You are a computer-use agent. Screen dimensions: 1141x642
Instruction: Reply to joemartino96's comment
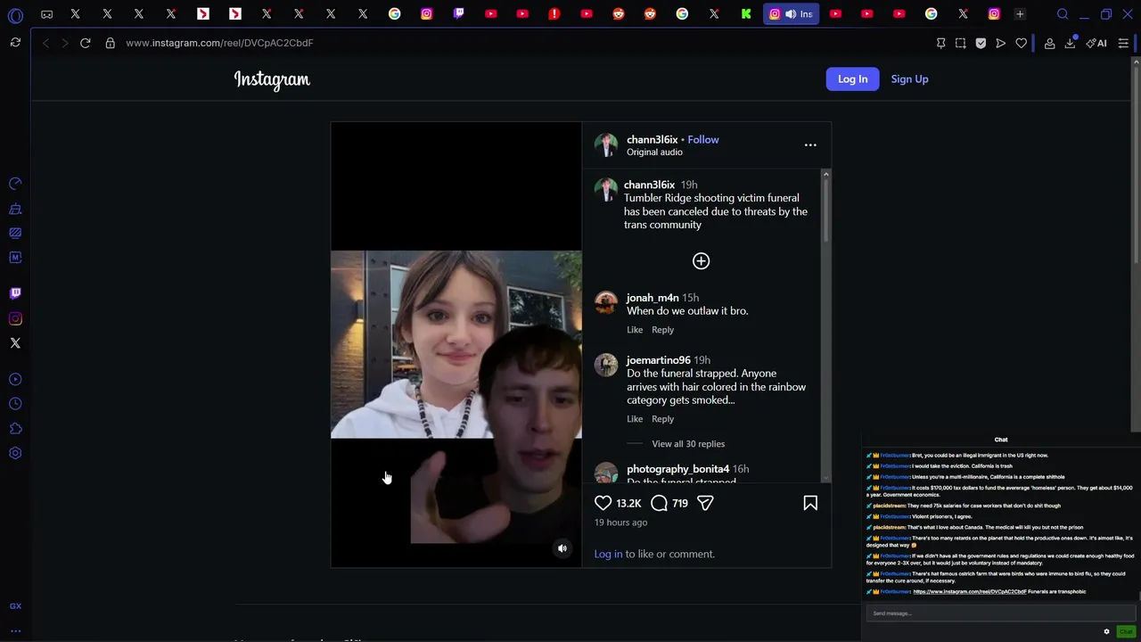point(662,419)
